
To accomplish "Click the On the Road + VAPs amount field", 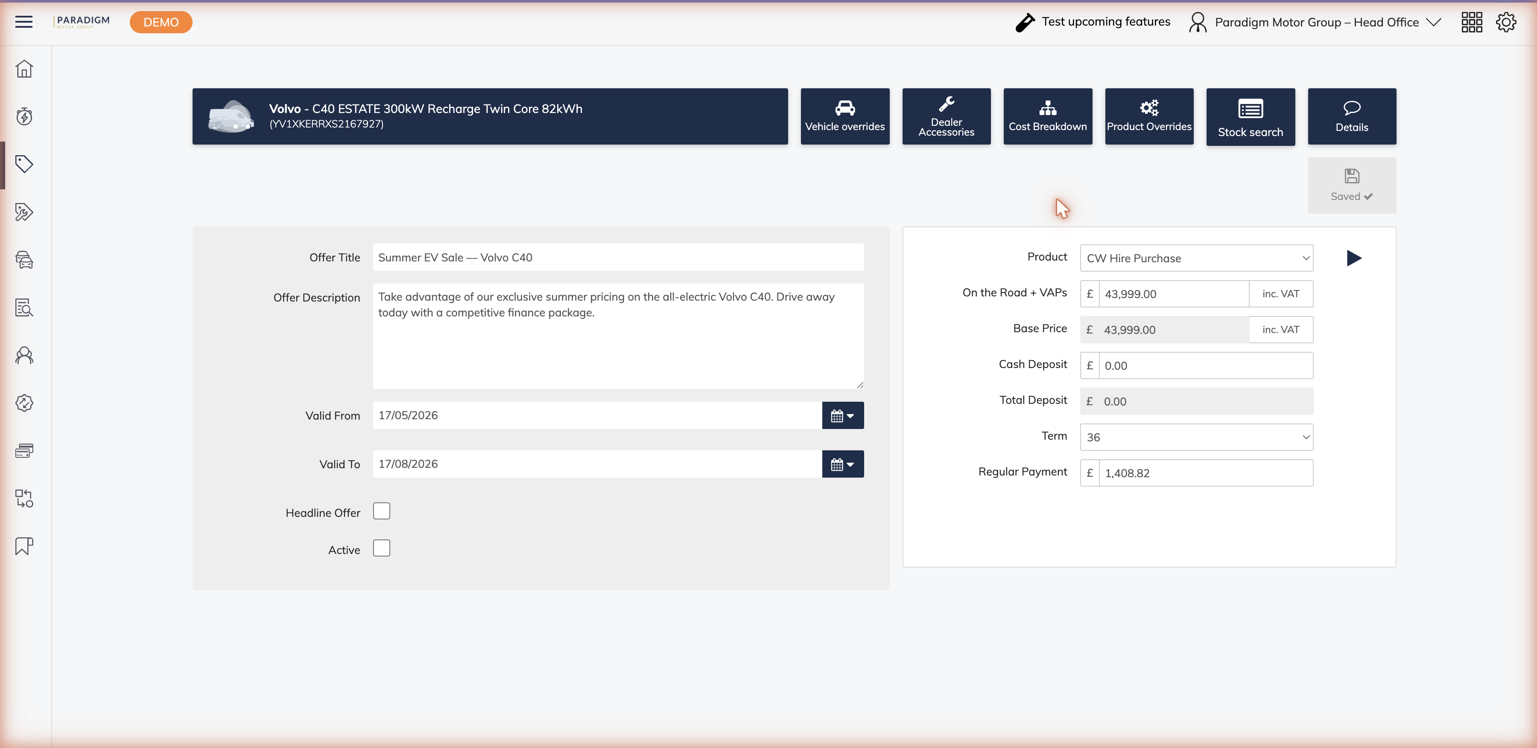I will click(x=1174, y=294).
